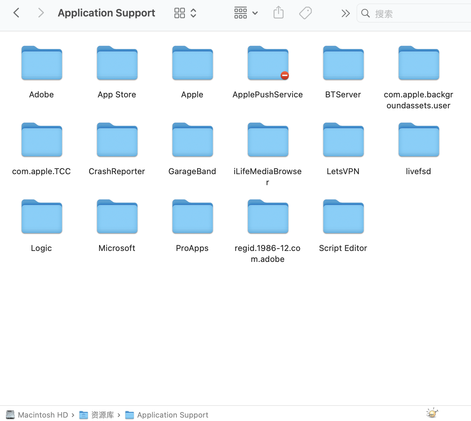
Task: Select the GarageBand folder icon
Action: coord(193,140)
